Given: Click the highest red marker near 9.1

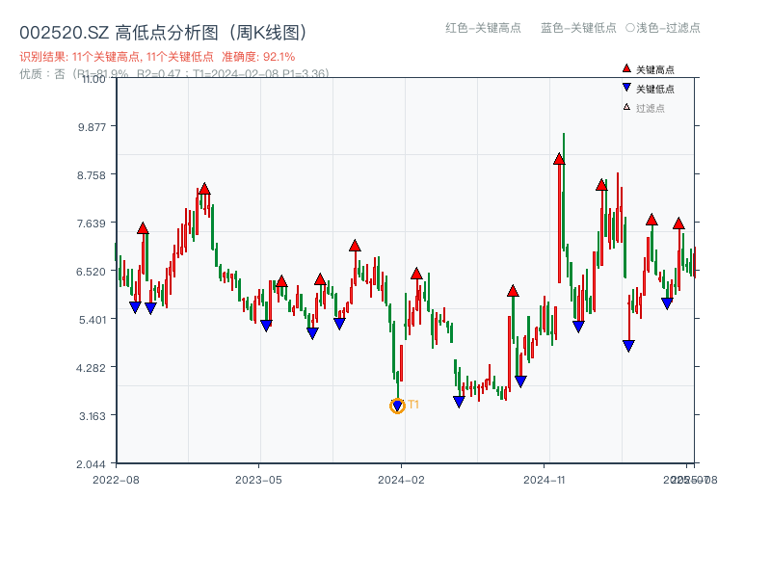Looking at the screenshot, I should point(559,159).
